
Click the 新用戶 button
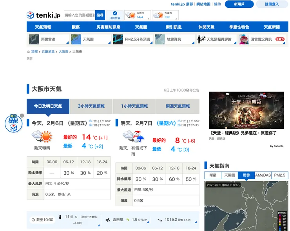(239, 4)
